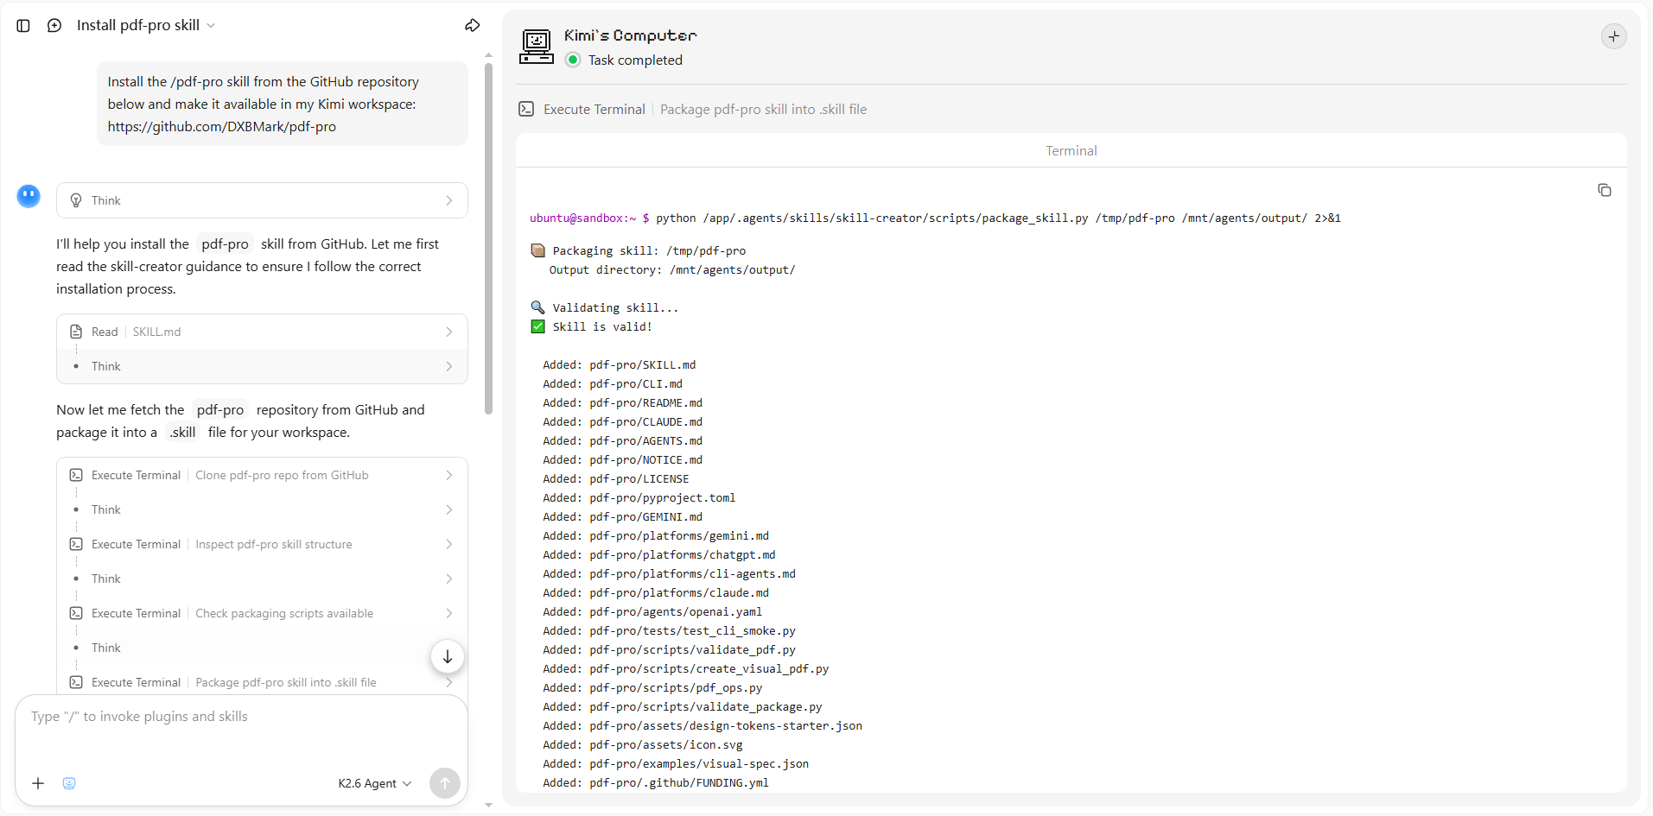Expand Think step after Clone pdf-pro repo
The width and height of the screenshot is (1653, 816).
(x=262, y=509)
